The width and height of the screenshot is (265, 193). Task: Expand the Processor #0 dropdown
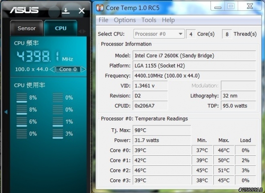(x=159, y=34)
